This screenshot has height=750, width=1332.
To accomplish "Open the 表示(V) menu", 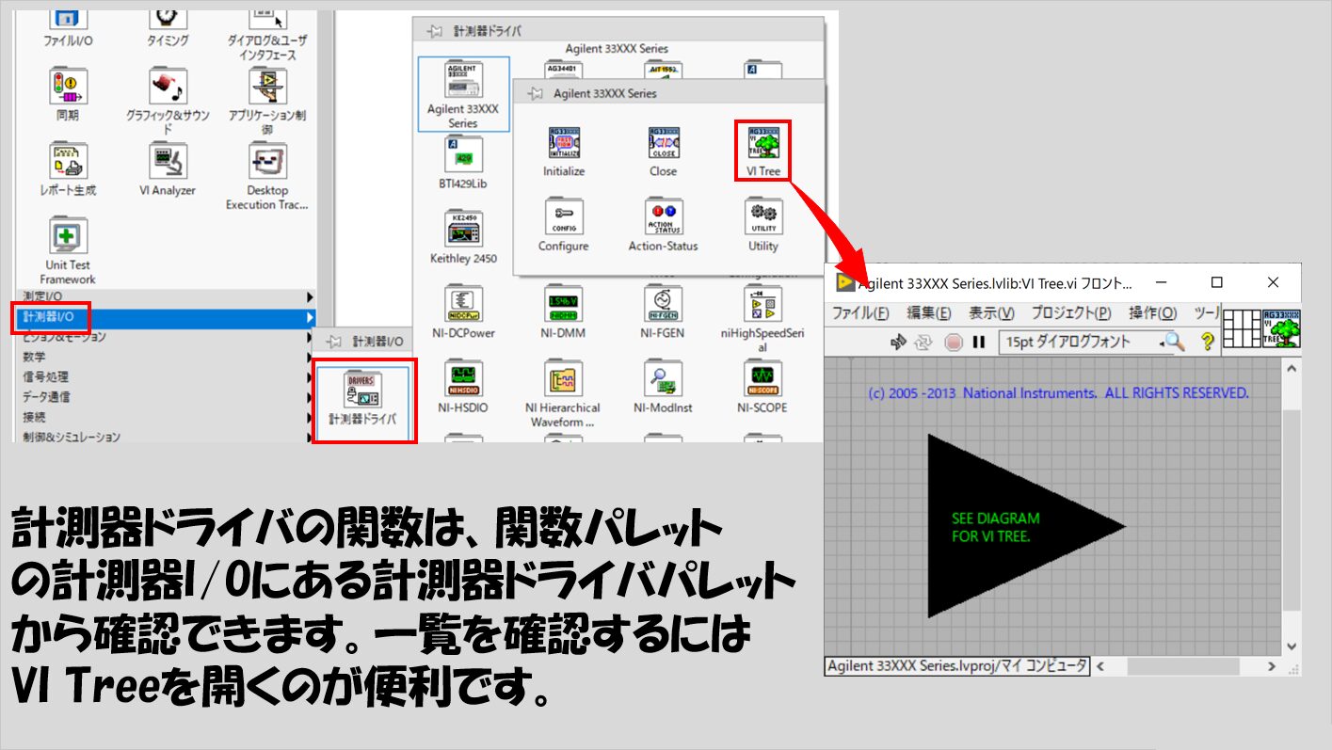I will coord(991,313).
